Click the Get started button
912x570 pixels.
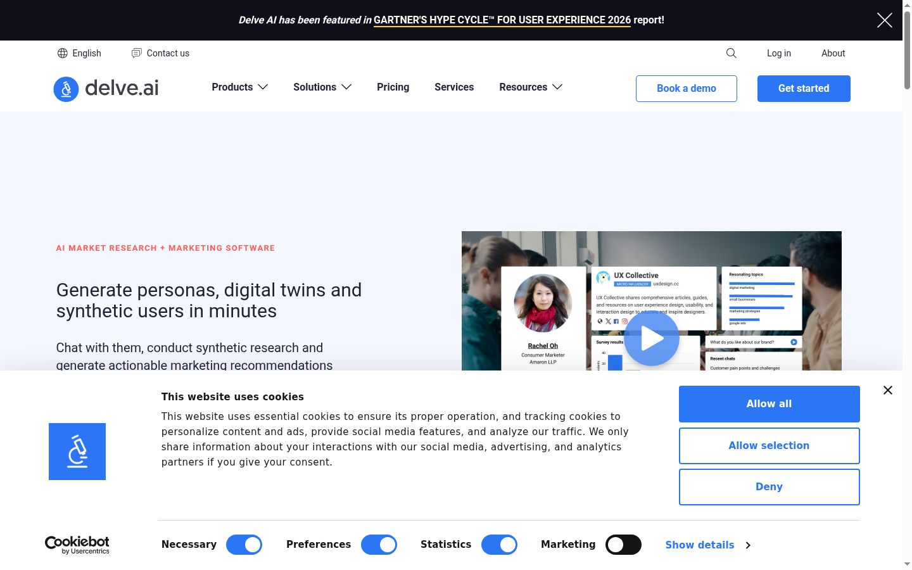click(x=804, y=89)
